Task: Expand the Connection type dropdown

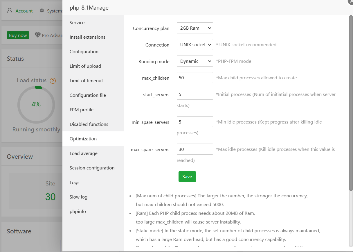Action: click(x=195, y=45)
